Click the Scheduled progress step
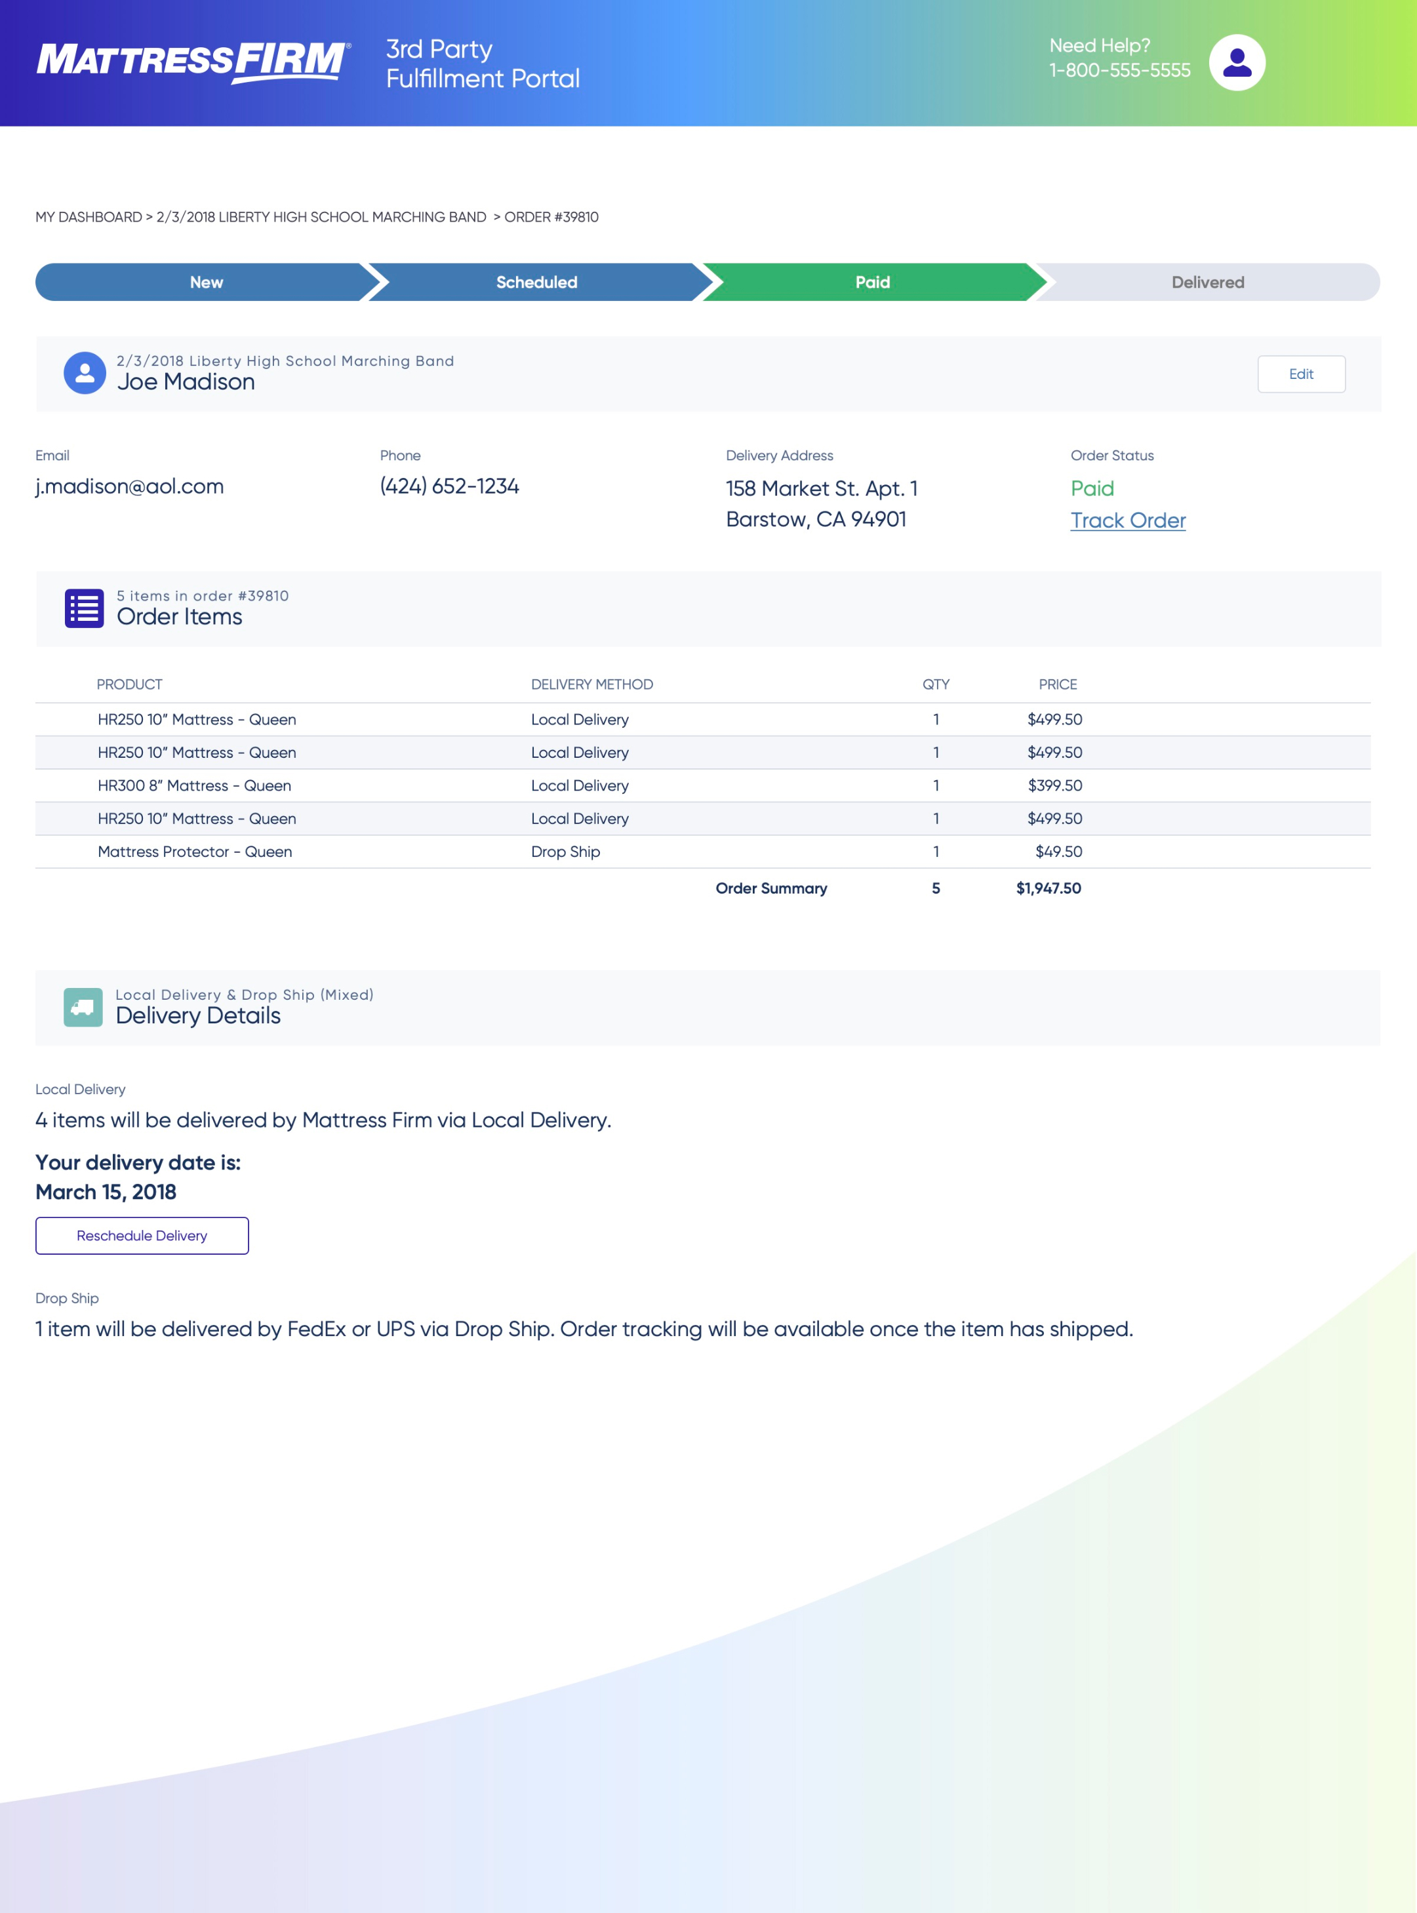Screen dimensions: 1417x1913 coord(536,281)
